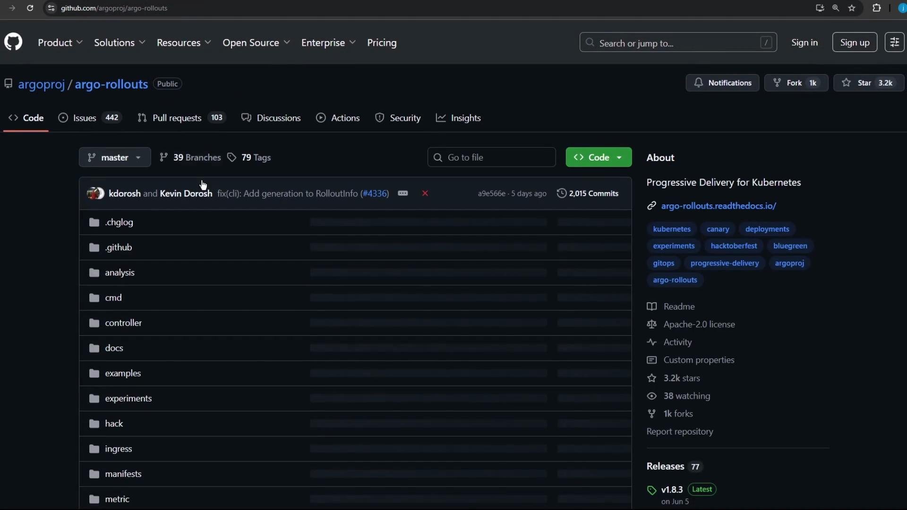Open the hack folder icon
This screenshot has width=907, height=510.
pyautogui.click(x=94, y=424)
